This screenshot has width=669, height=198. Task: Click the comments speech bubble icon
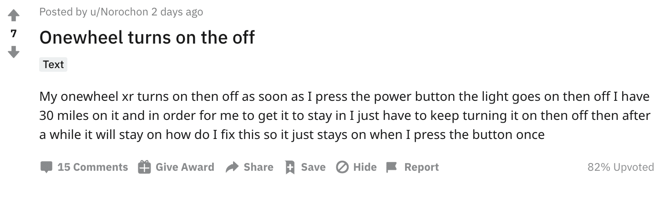click(x=46, y=167)
